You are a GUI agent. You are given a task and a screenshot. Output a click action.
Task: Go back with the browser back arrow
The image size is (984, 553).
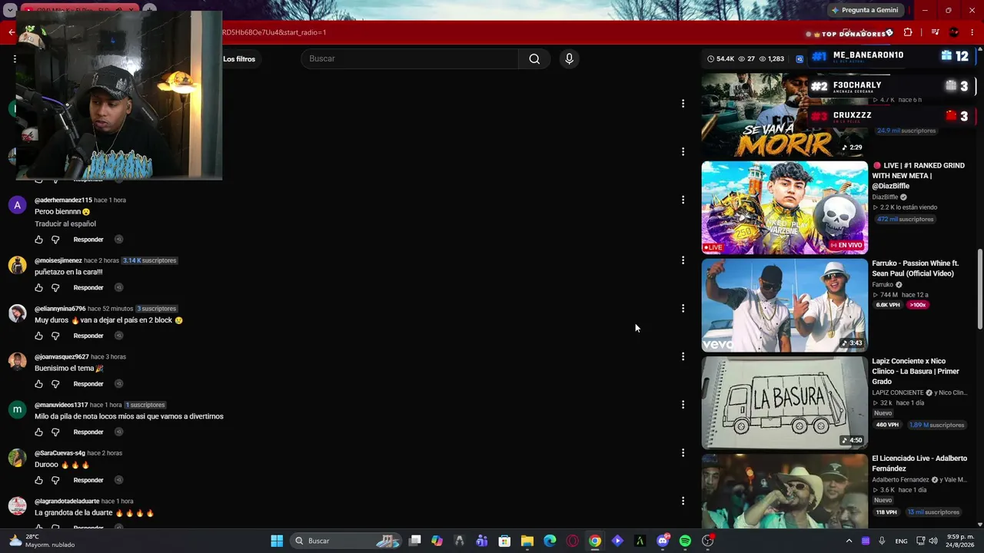pos(12,32)
